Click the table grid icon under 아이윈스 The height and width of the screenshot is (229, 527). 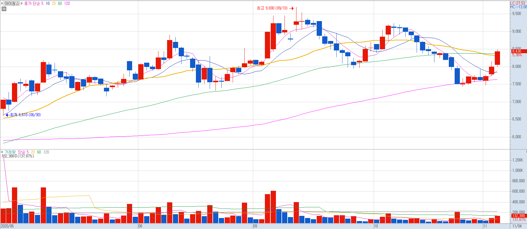pyautogui.click(x=4, y=9)
